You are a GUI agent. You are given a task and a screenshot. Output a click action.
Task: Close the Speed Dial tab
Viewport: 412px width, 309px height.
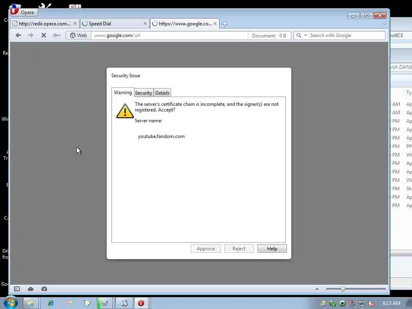click(x=145, y=24)
